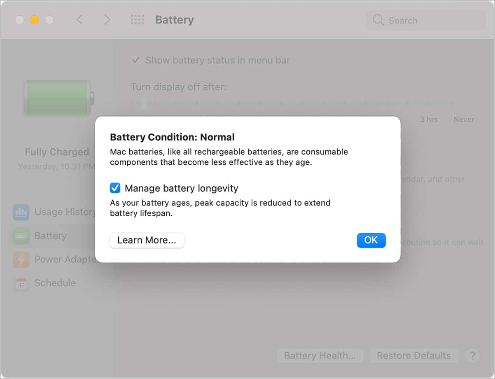495x379 pixels.
Task: Open the Schedule settings pane
Action: click(x=55, y=283)
